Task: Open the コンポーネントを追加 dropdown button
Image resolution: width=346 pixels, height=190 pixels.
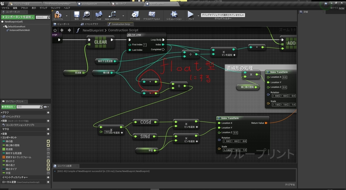Action: pyautogui.click(x=18, y=17)
